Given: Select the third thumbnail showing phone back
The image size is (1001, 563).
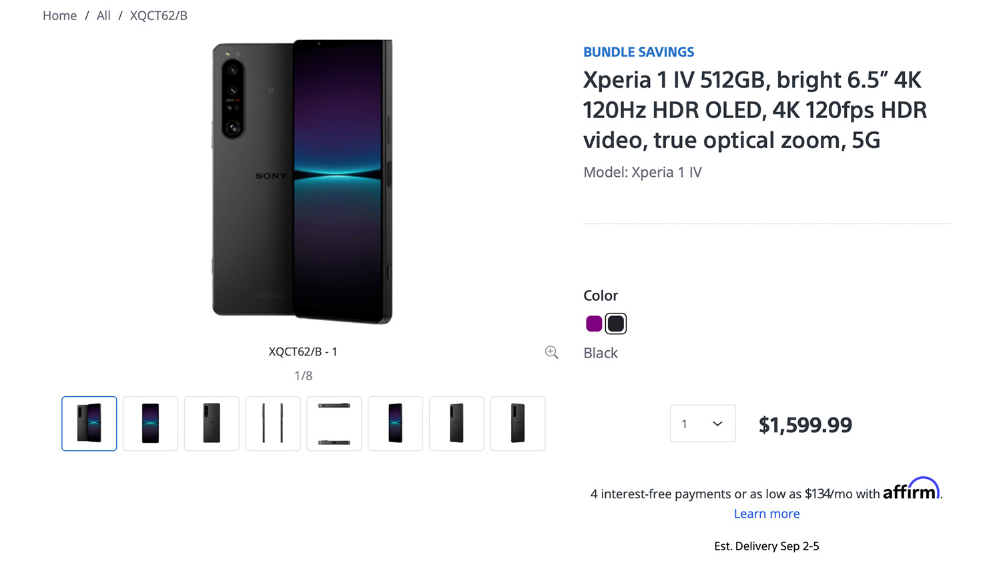Looking at the screenshot, I should point(212,424).
